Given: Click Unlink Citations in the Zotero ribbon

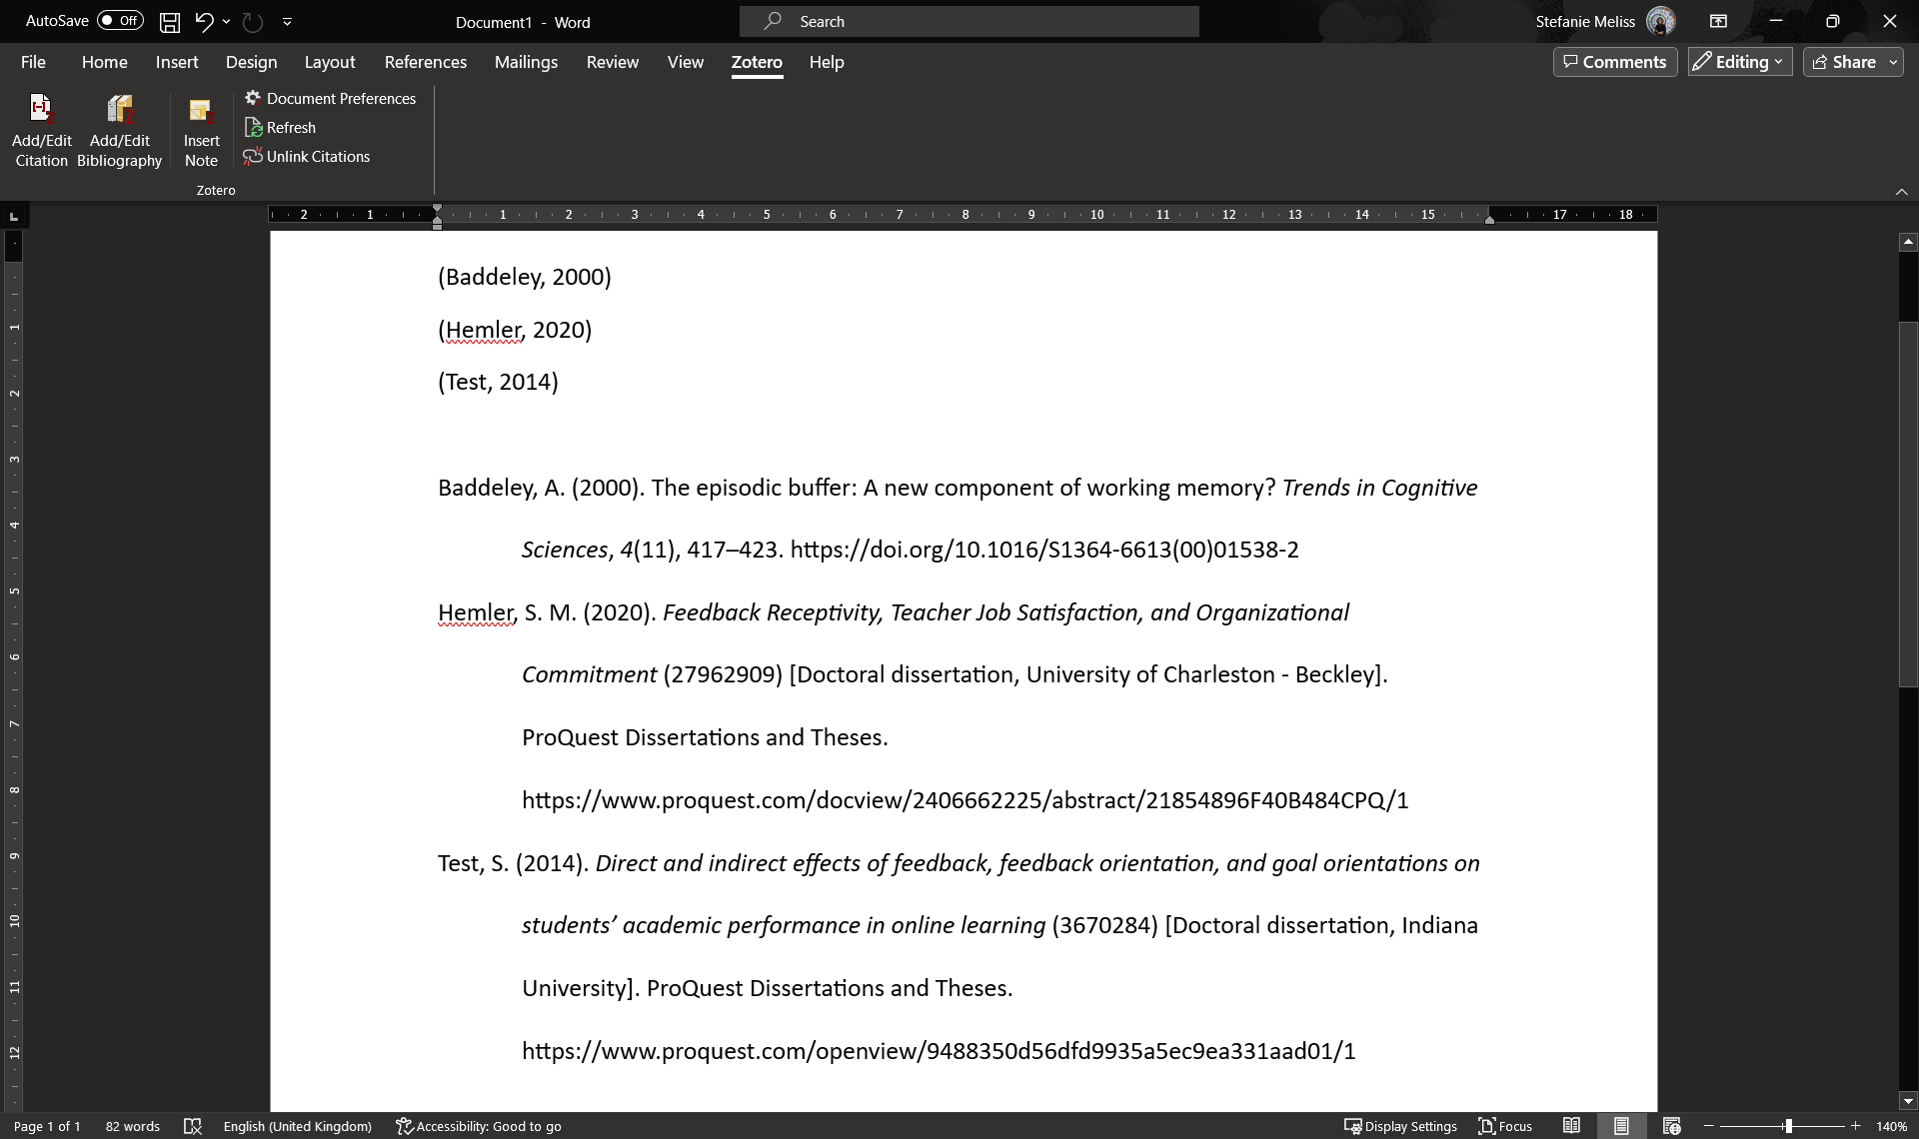Looking at the screenshot, I should [307, 156].
